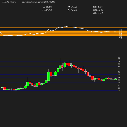Click the munafasutra website label
Screen dimensions: 127x127
tap(33, 2)
